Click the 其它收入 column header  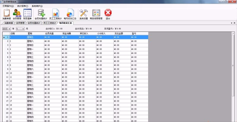pyautogui.click(x=87, y=33)
